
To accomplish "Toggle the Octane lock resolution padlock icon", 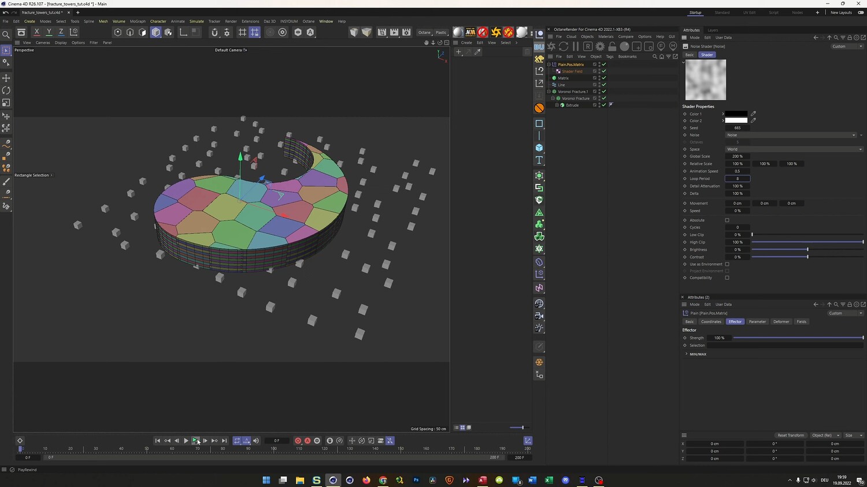I will (612, 46).
